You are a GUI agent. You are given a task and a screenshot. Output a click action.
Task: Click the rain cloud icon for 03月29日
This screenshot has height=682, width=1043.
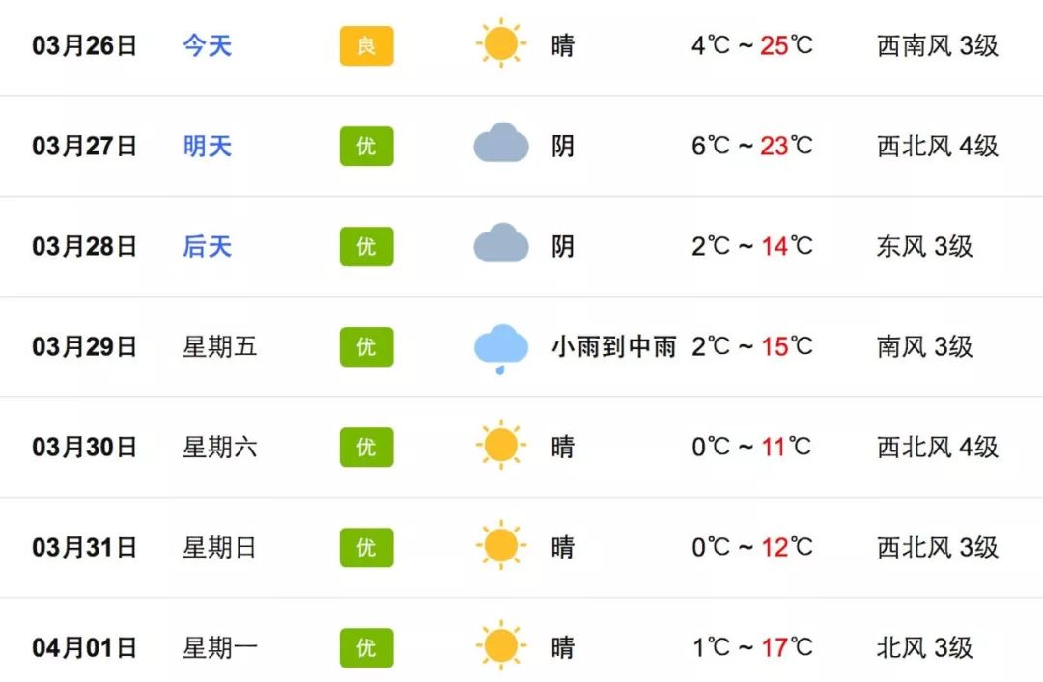(501, 349)
